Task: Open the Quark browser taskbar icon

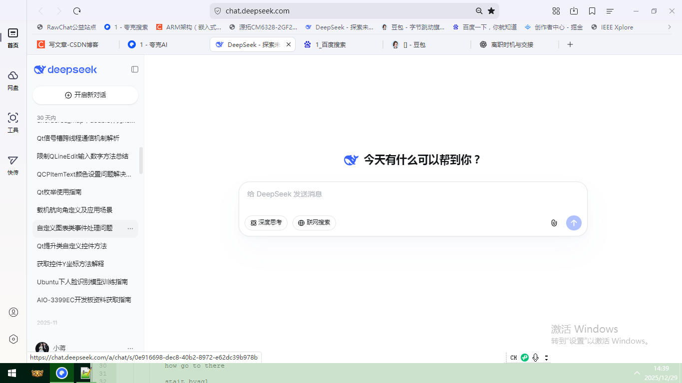Action: (x=62, y=373)
